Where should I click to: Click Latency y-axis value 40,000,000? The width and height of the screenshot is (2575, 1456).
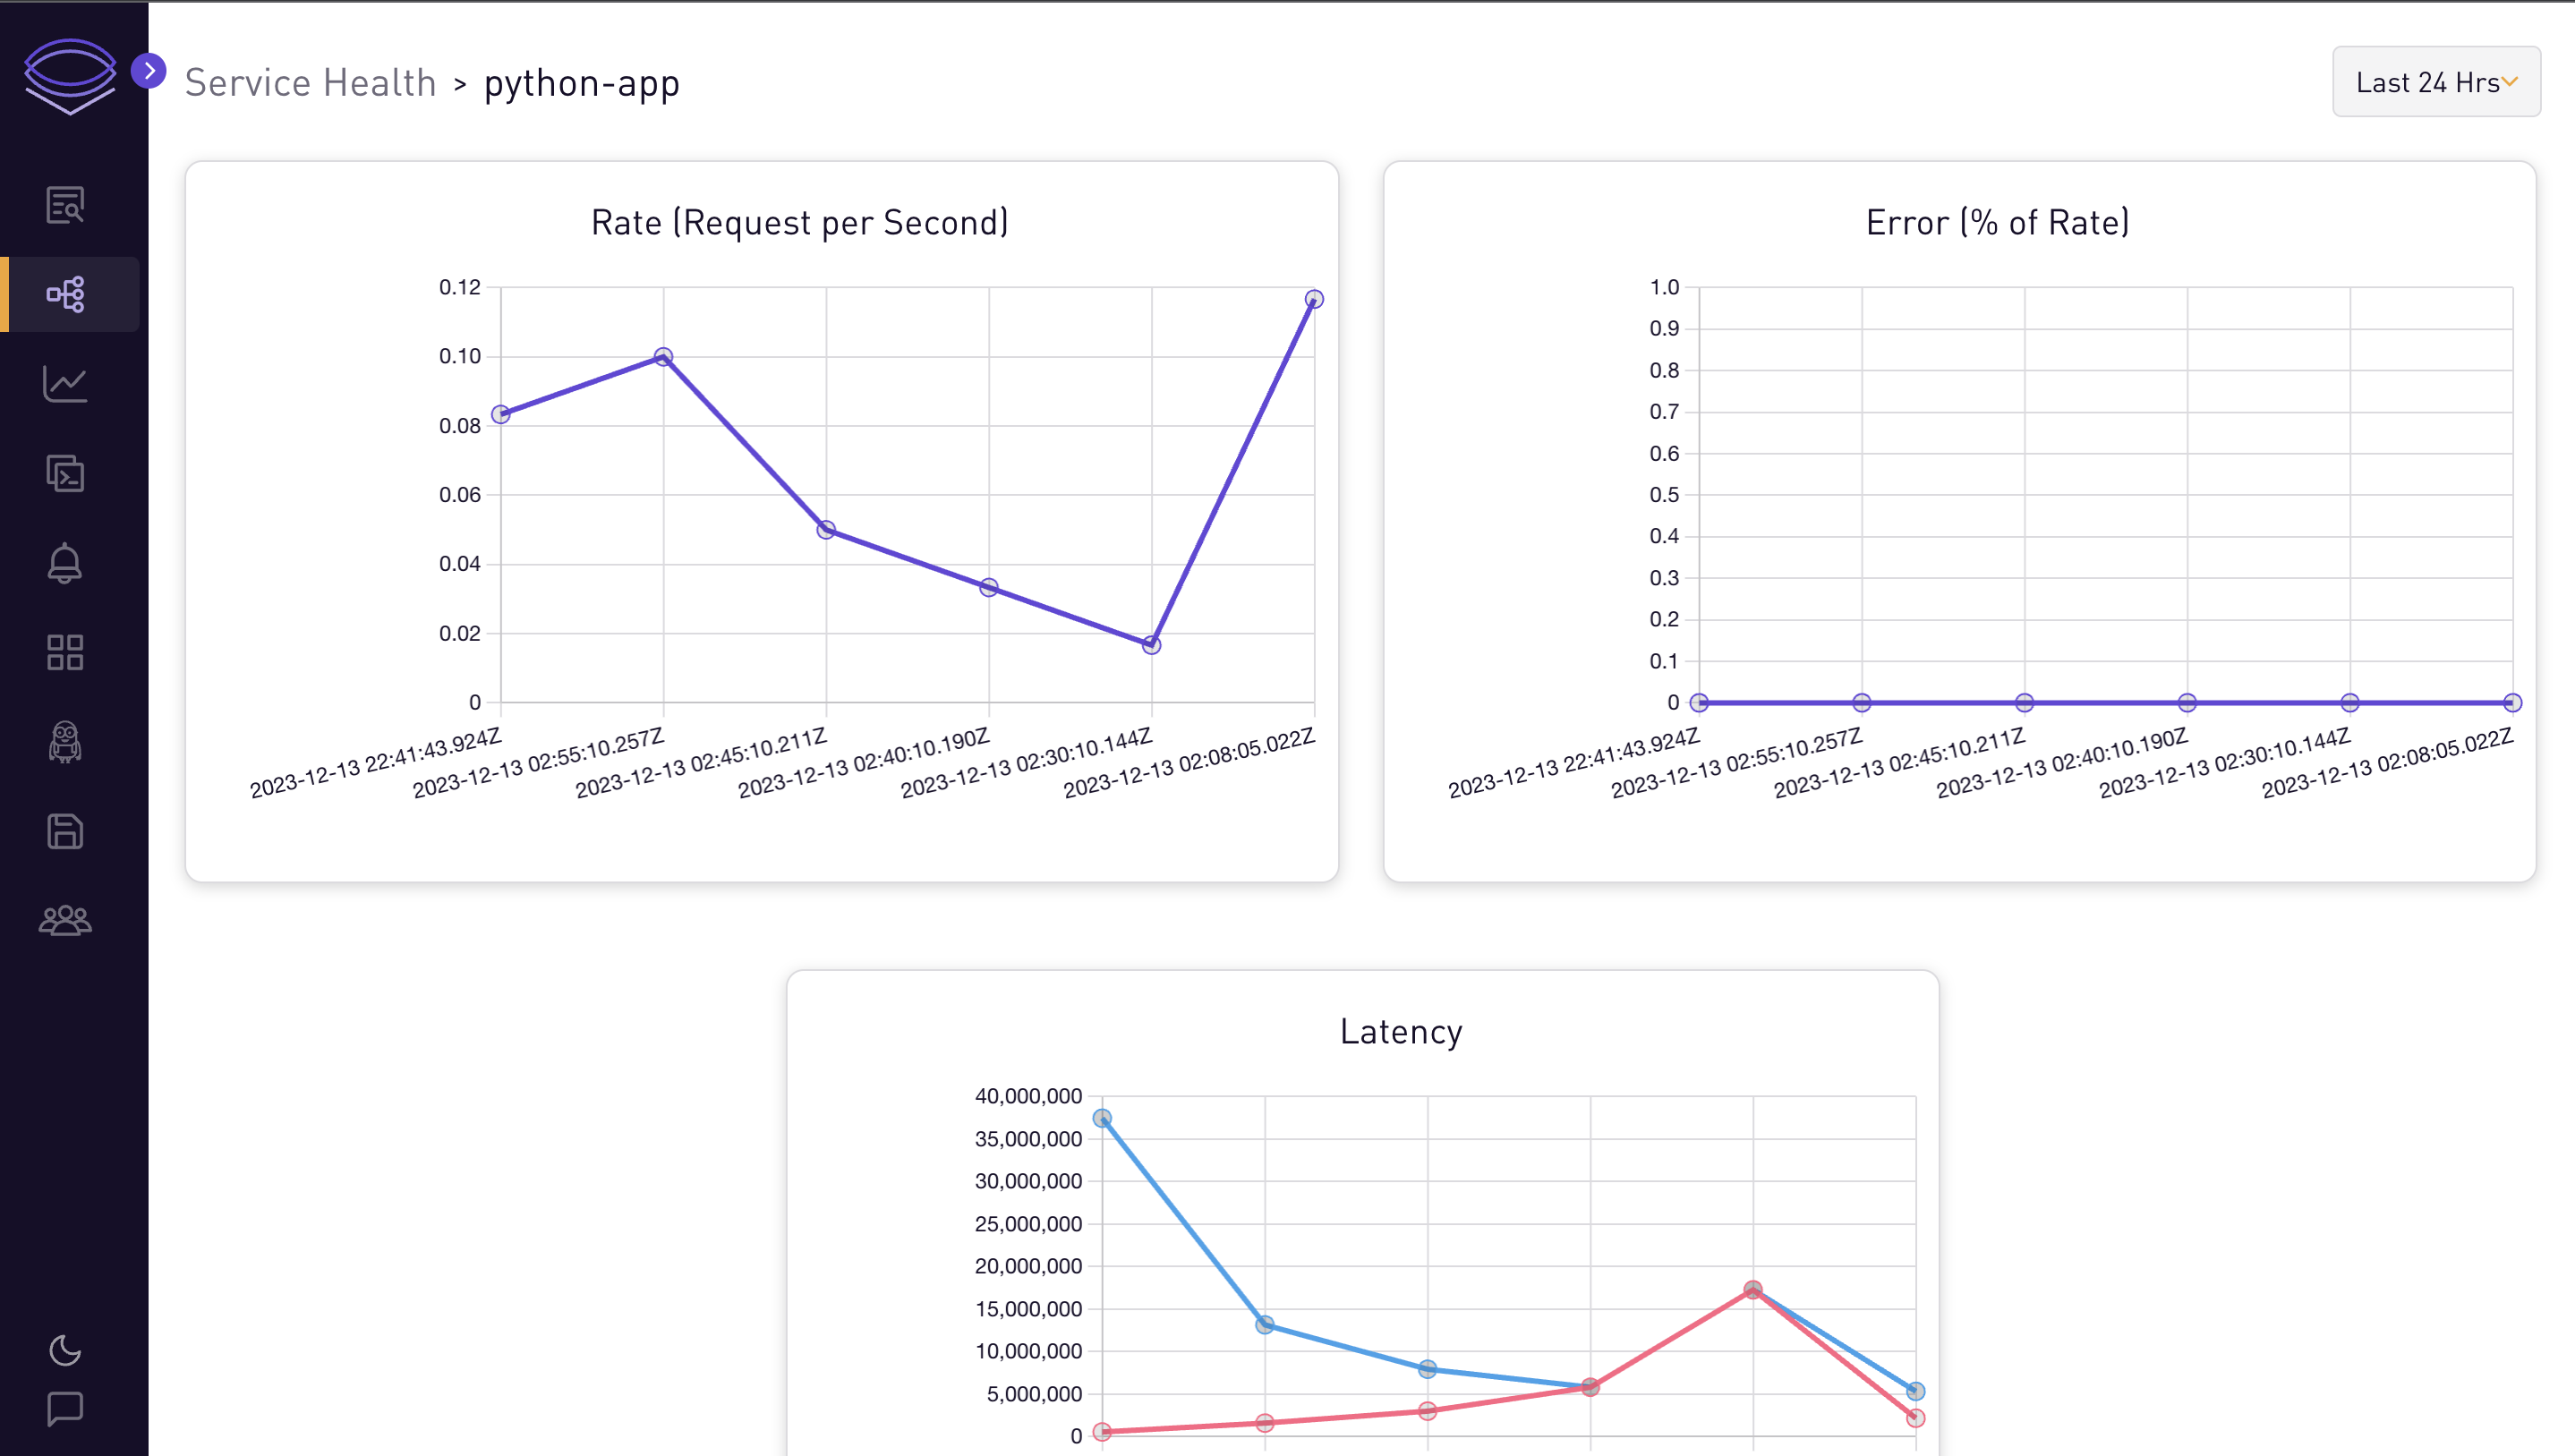(x=1028, y=1096)
